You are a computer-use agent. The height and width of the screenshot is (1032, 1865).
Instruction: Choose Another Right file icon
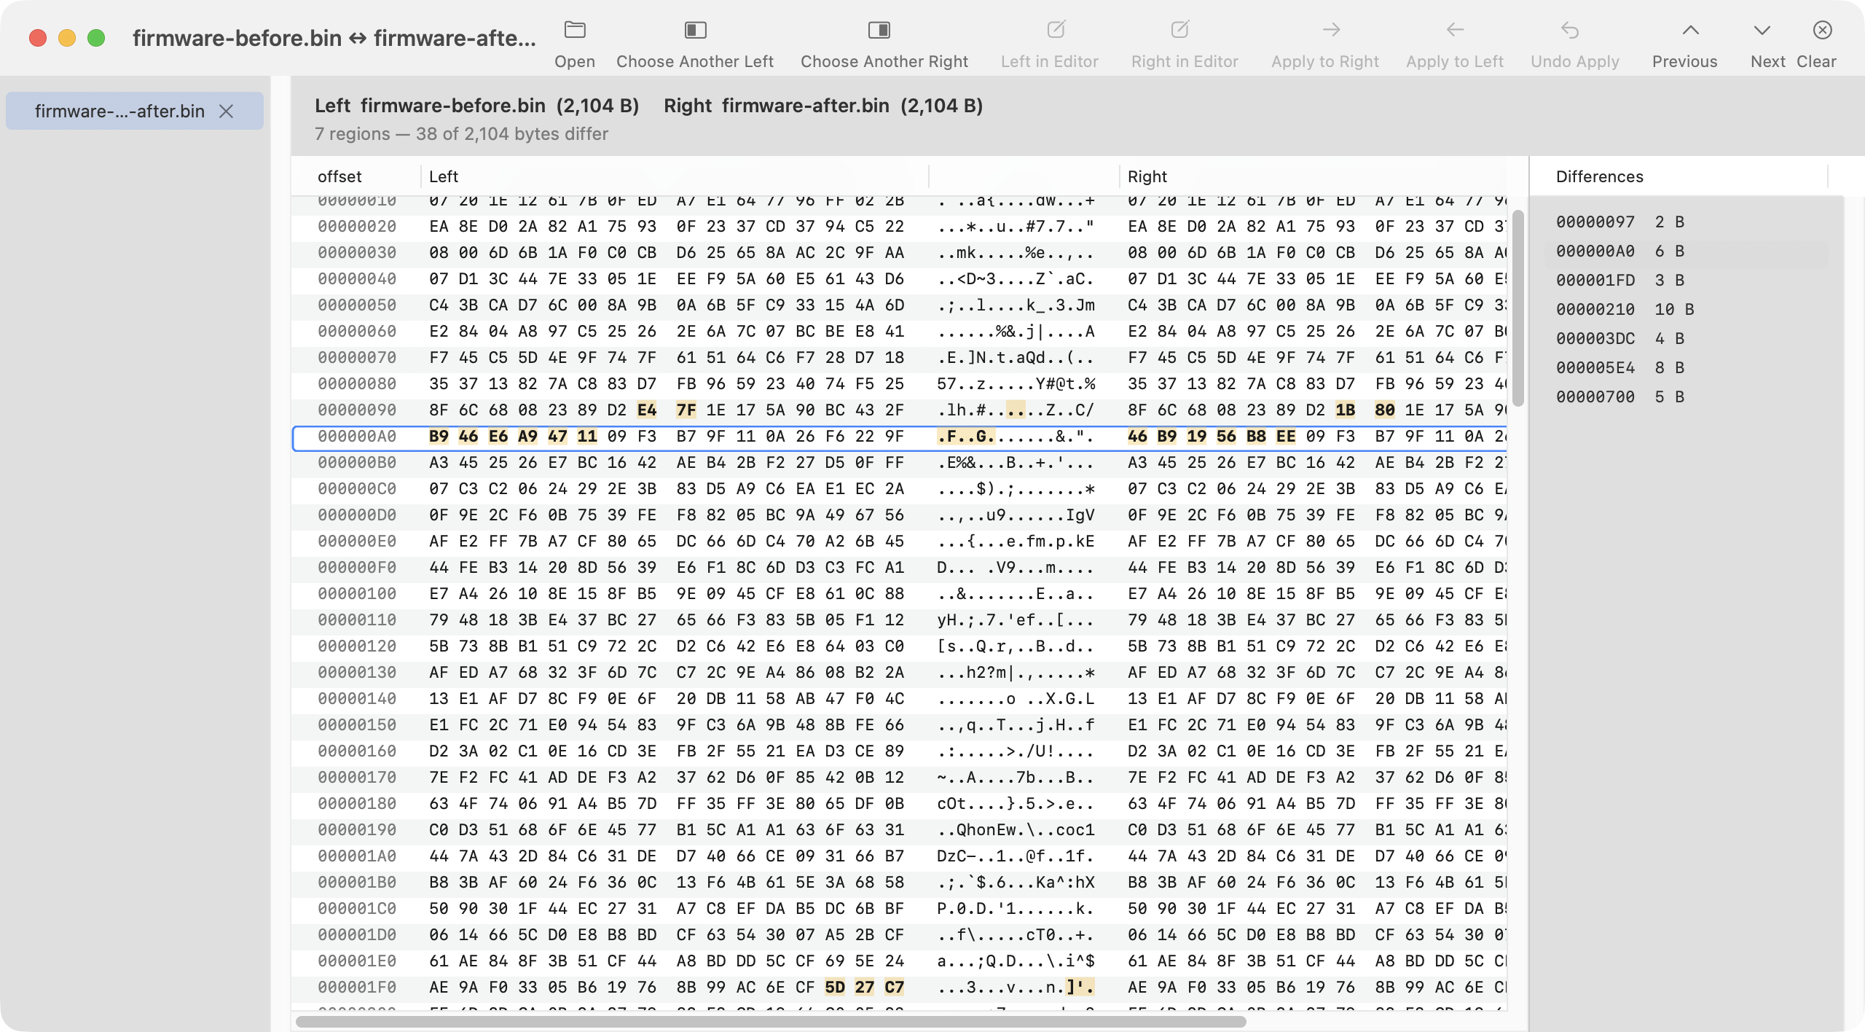879,30
